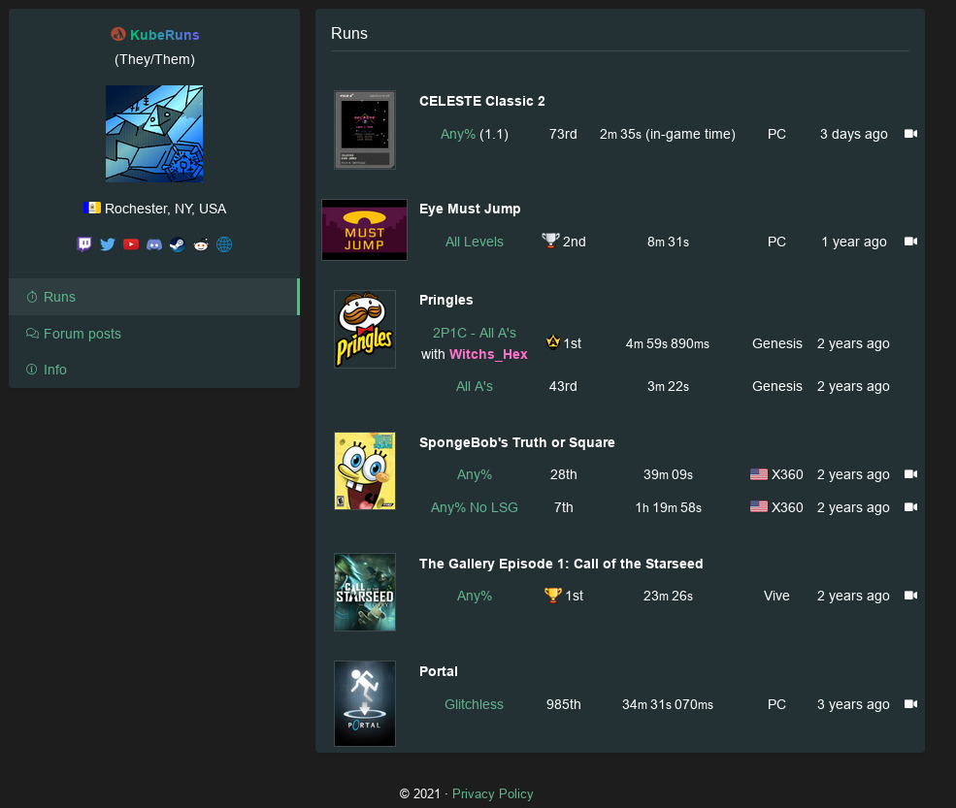Click the Portal cover thumbnail

[x=365, y=704]
